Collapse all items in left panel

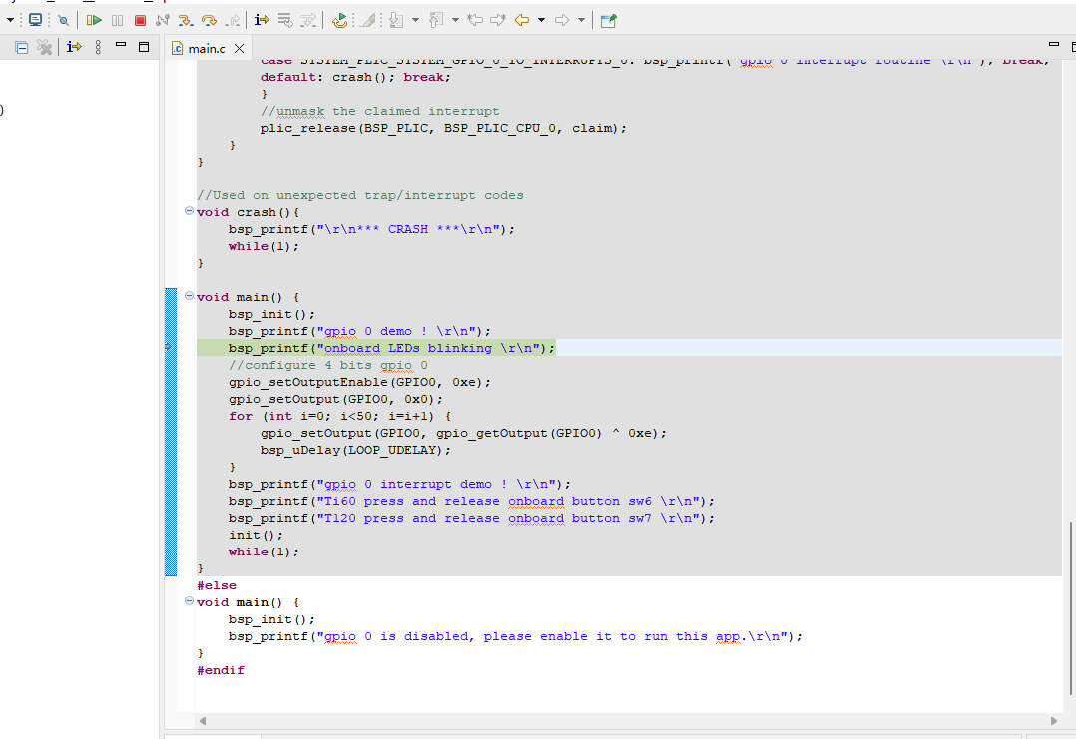click(22, 47)
